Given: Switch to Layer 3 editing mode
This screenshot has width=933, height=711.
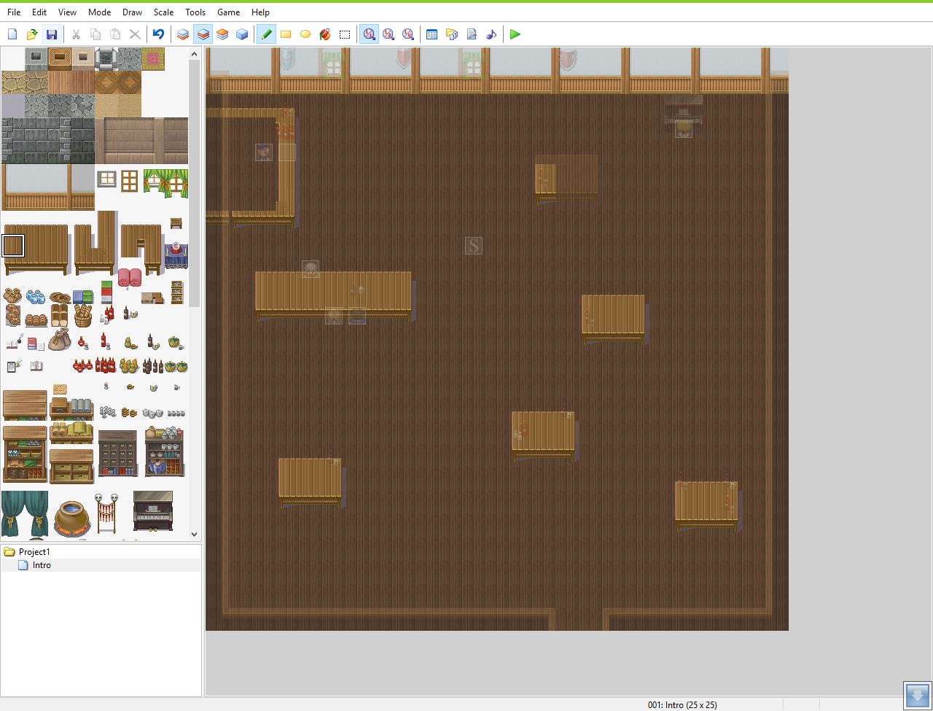Looking at the screenshot, I should [x=222, y=34].
